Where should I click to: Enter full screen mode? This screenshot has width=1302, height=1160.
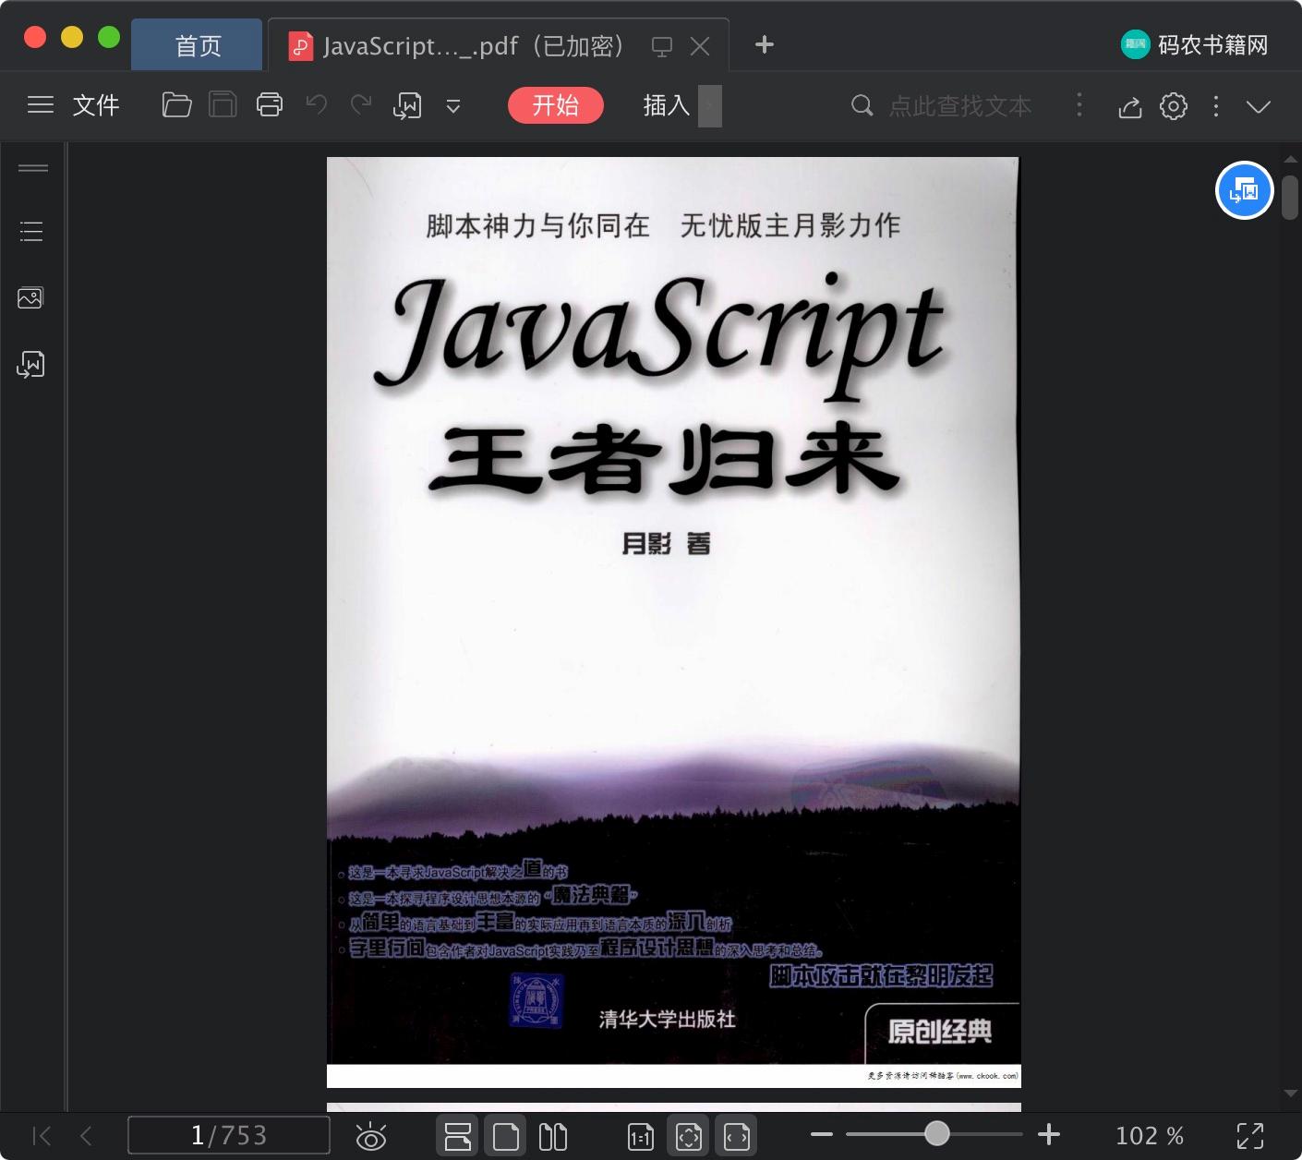(1250, 1136)
